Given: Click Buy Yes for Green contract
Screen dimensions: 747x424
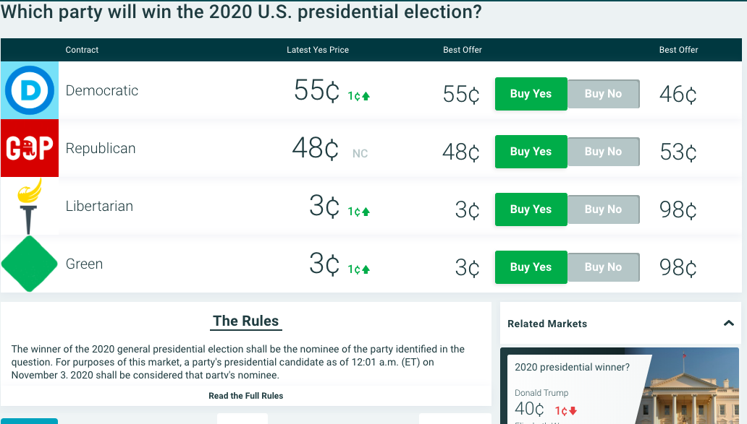Looking at the screenshot, I should pos(531,267).
